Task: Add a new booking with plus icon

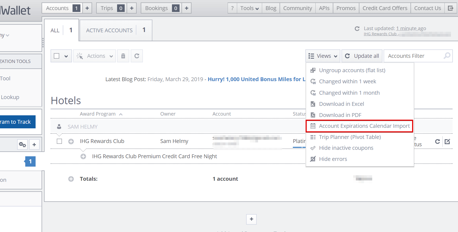Action: click(187, 8)
